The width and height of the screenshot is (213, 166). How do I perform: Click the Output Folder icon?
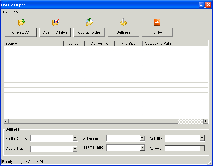(89, 22)
